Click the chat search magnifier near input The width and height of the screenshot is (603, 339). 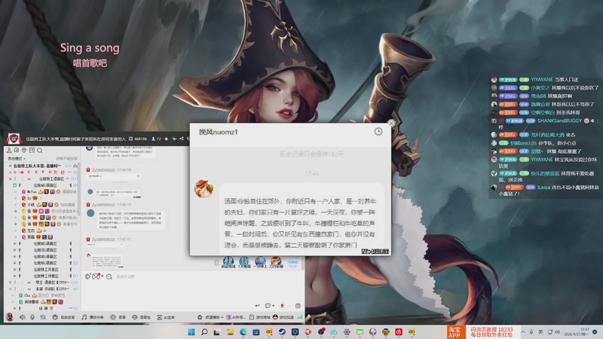pos(109,276)
